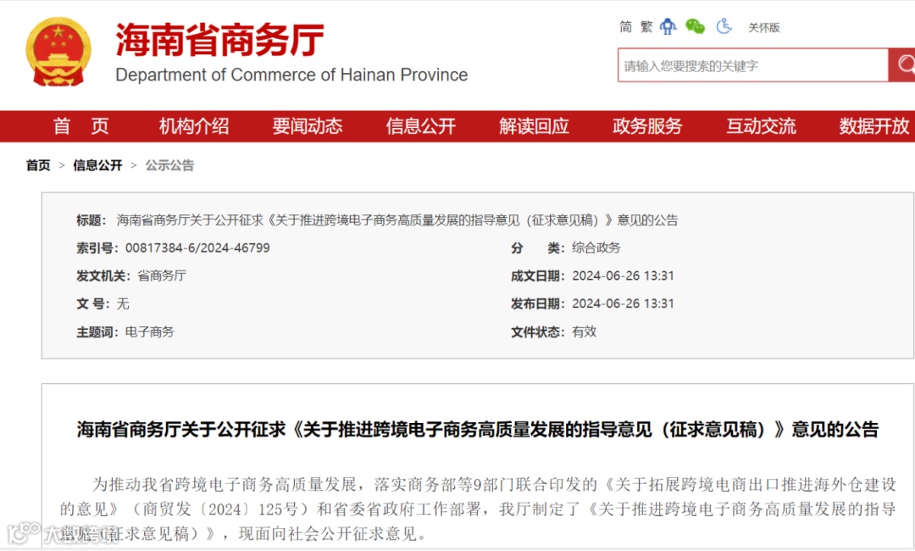Open the 互动交流 menu
Viewport: 915px width, 551px height.
761,126
